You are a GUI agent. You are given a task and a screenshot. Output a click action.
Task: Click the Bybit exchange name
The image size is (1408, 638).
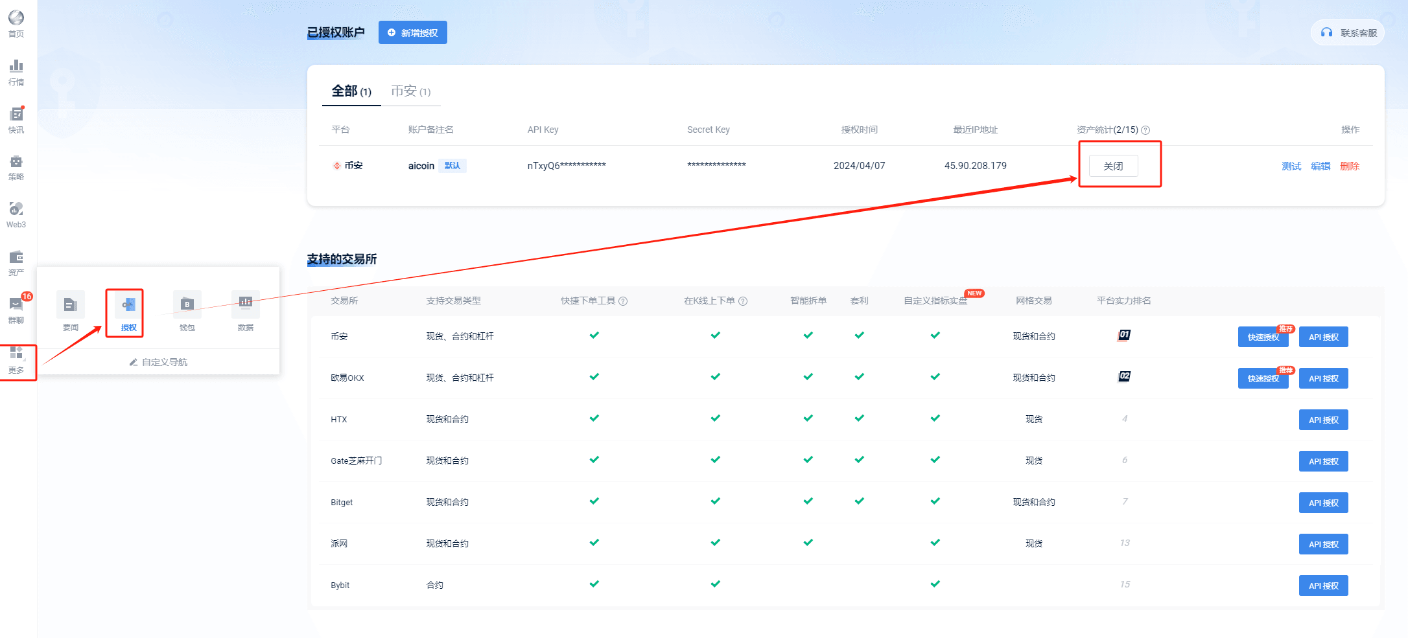340,585
